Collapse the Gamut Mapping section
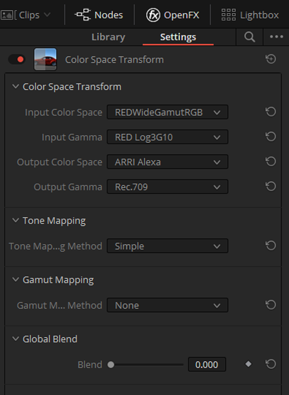Viewport: 289px width, 395px height. (16, 279)
